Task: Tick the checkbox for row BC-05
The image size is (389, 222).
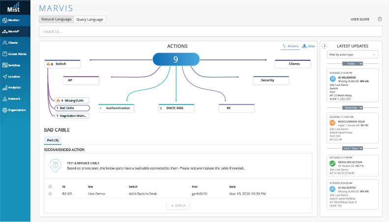Action: tap(50, 194)
